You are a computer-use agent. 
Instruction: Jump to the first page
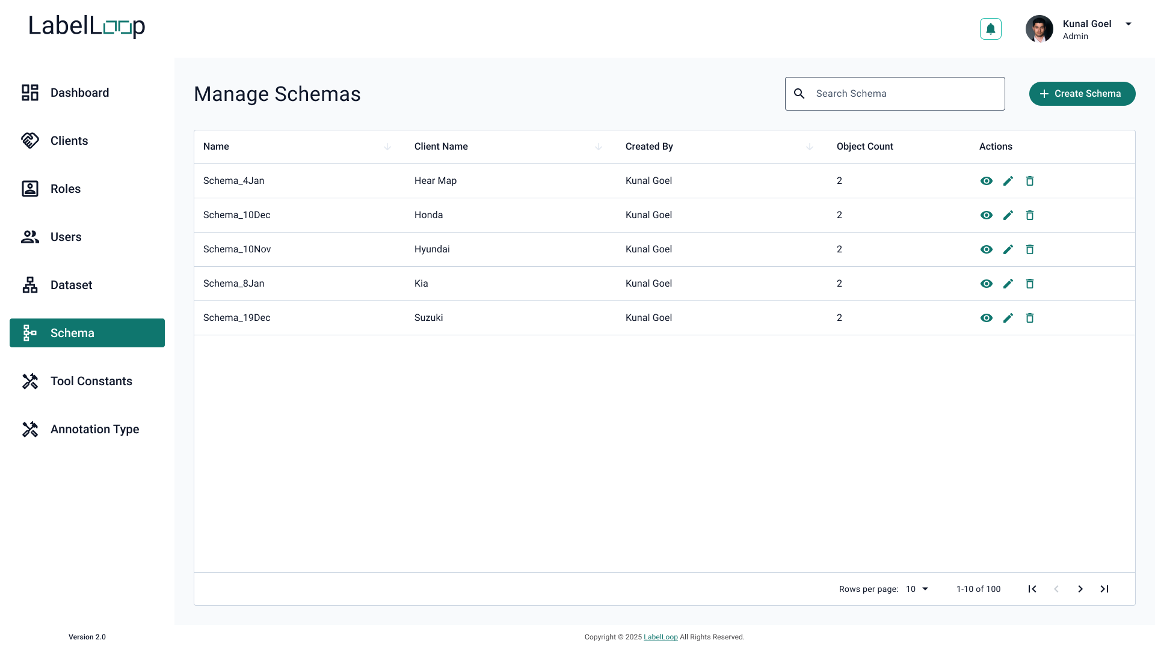point(1032,589)
